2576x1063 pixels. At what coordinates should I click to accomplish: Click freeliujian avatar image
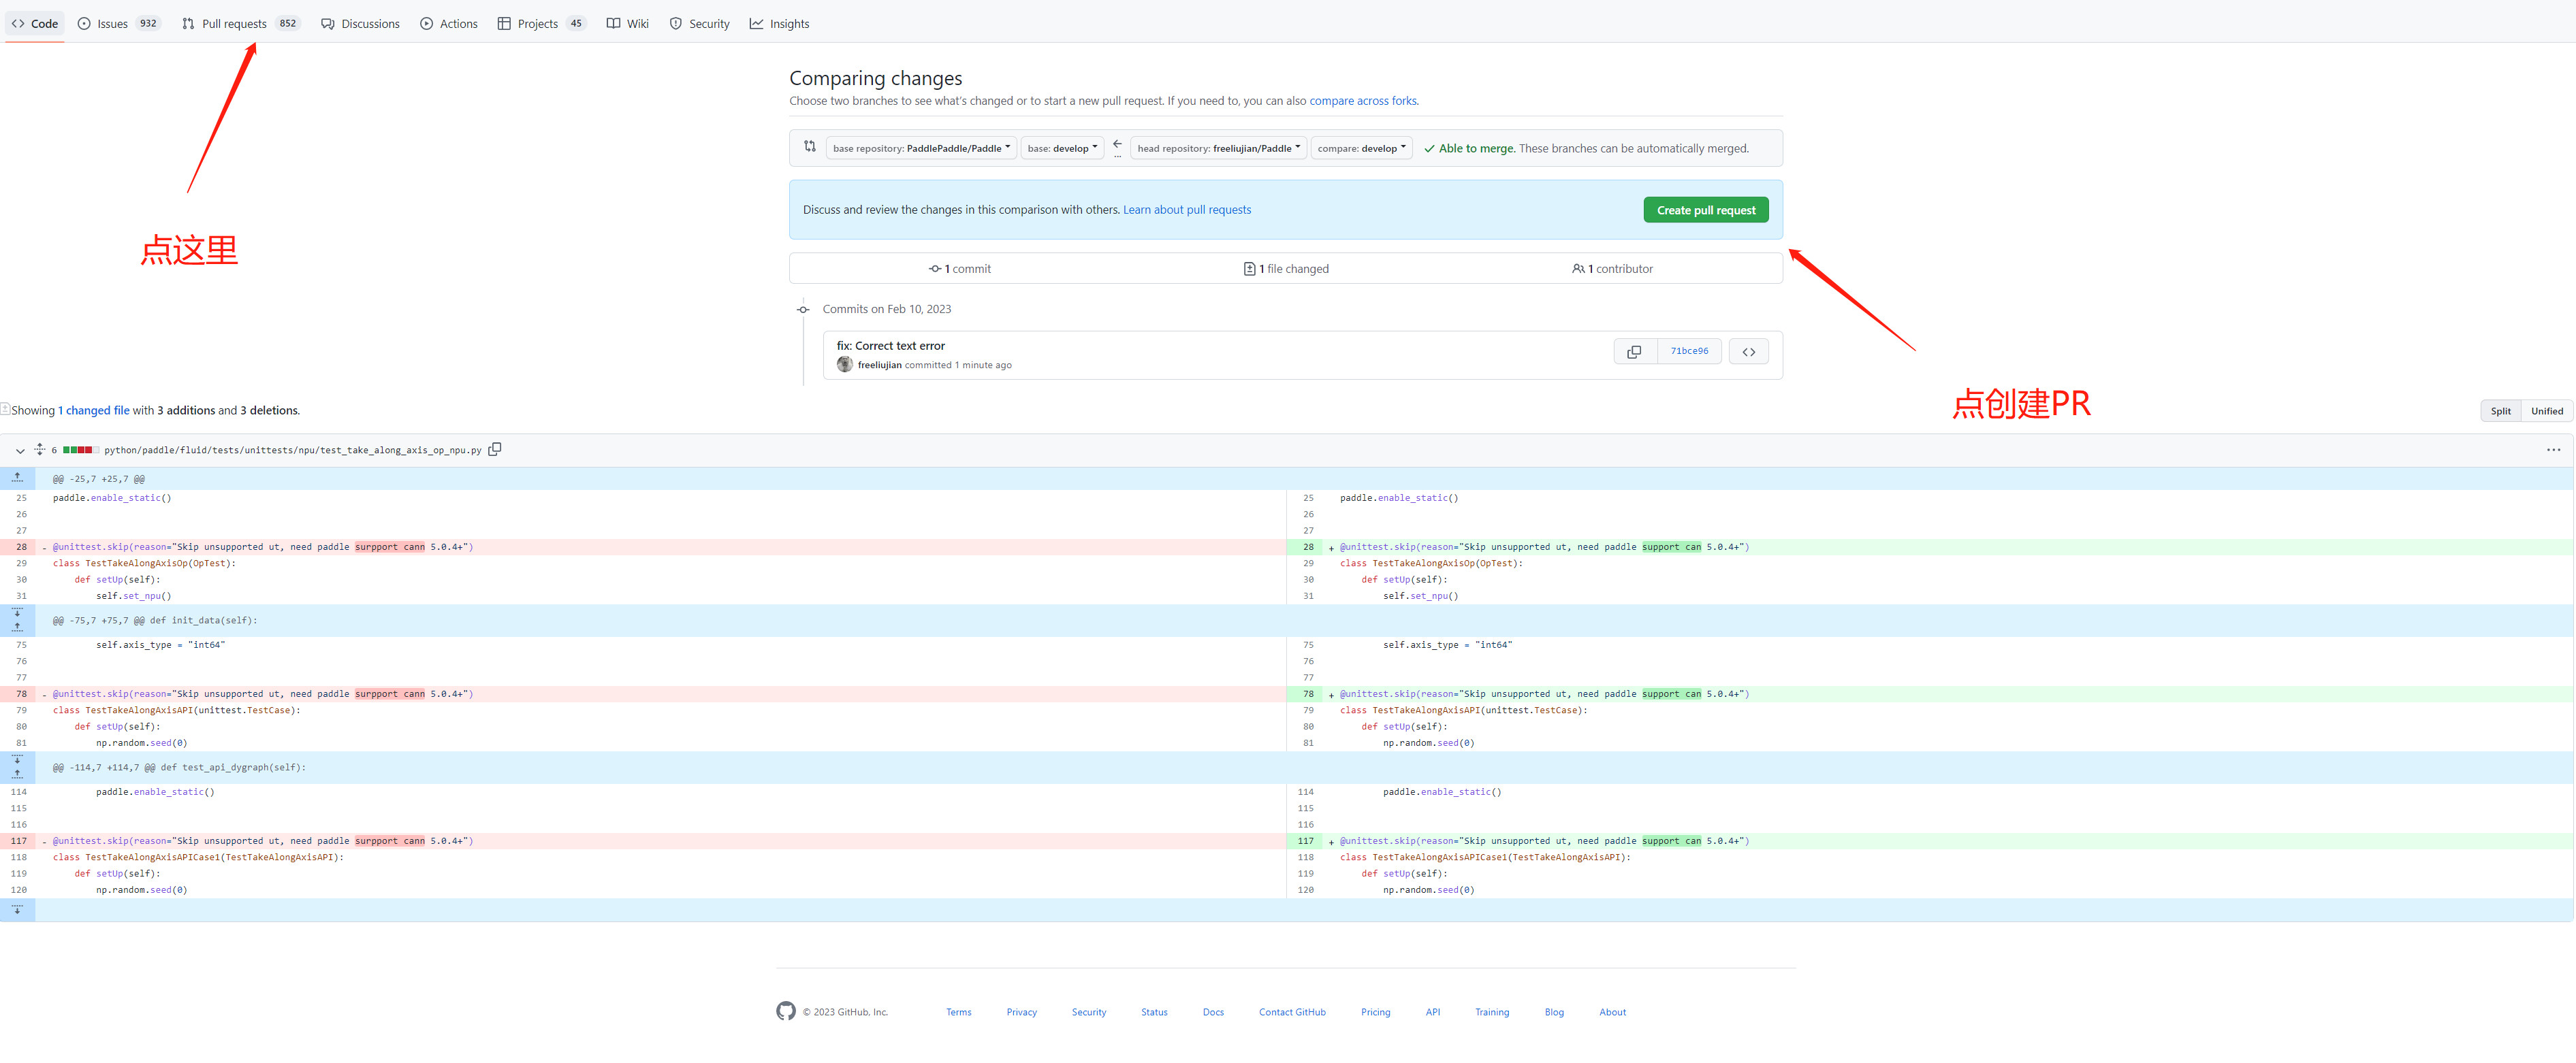[x=844, y=365]
